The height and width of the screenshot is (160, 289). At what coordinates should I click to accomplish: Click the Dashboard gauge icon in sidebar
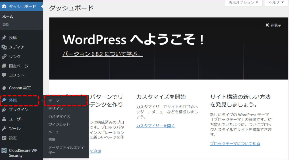tap(4, 6)
